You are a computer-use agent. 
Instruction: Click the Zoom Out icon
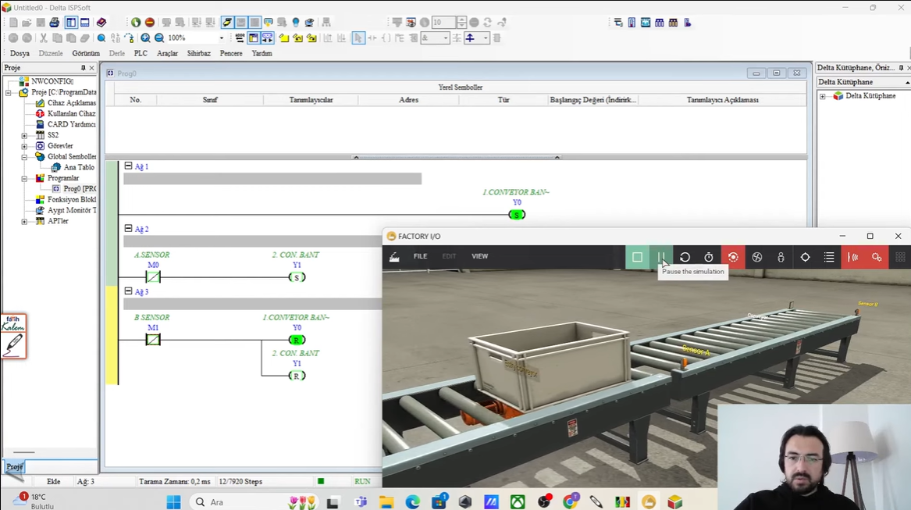[159, 38]
